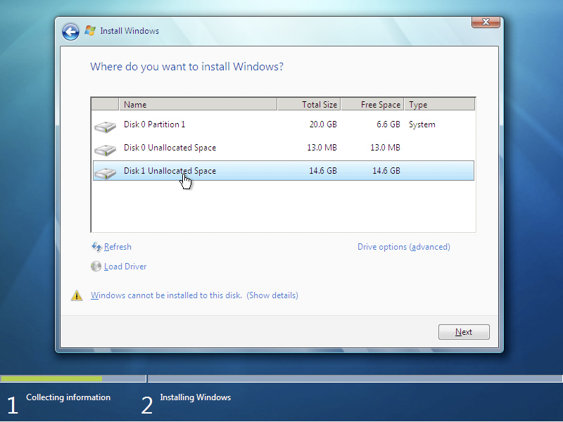Sort the list by Name column header
563x422 pixels.
point(198,104)
